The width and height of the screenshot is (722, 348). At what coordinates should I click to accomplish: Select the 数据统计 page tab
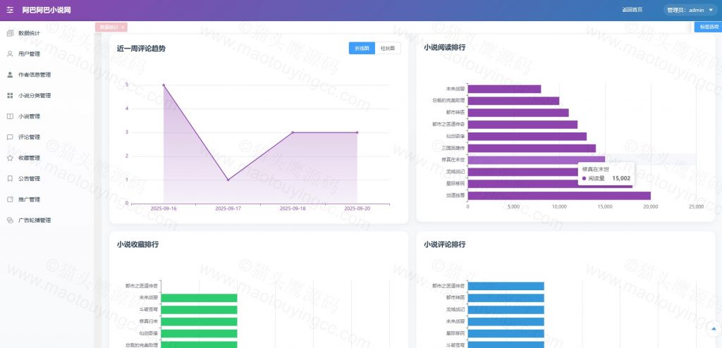[x=109, y=27]
